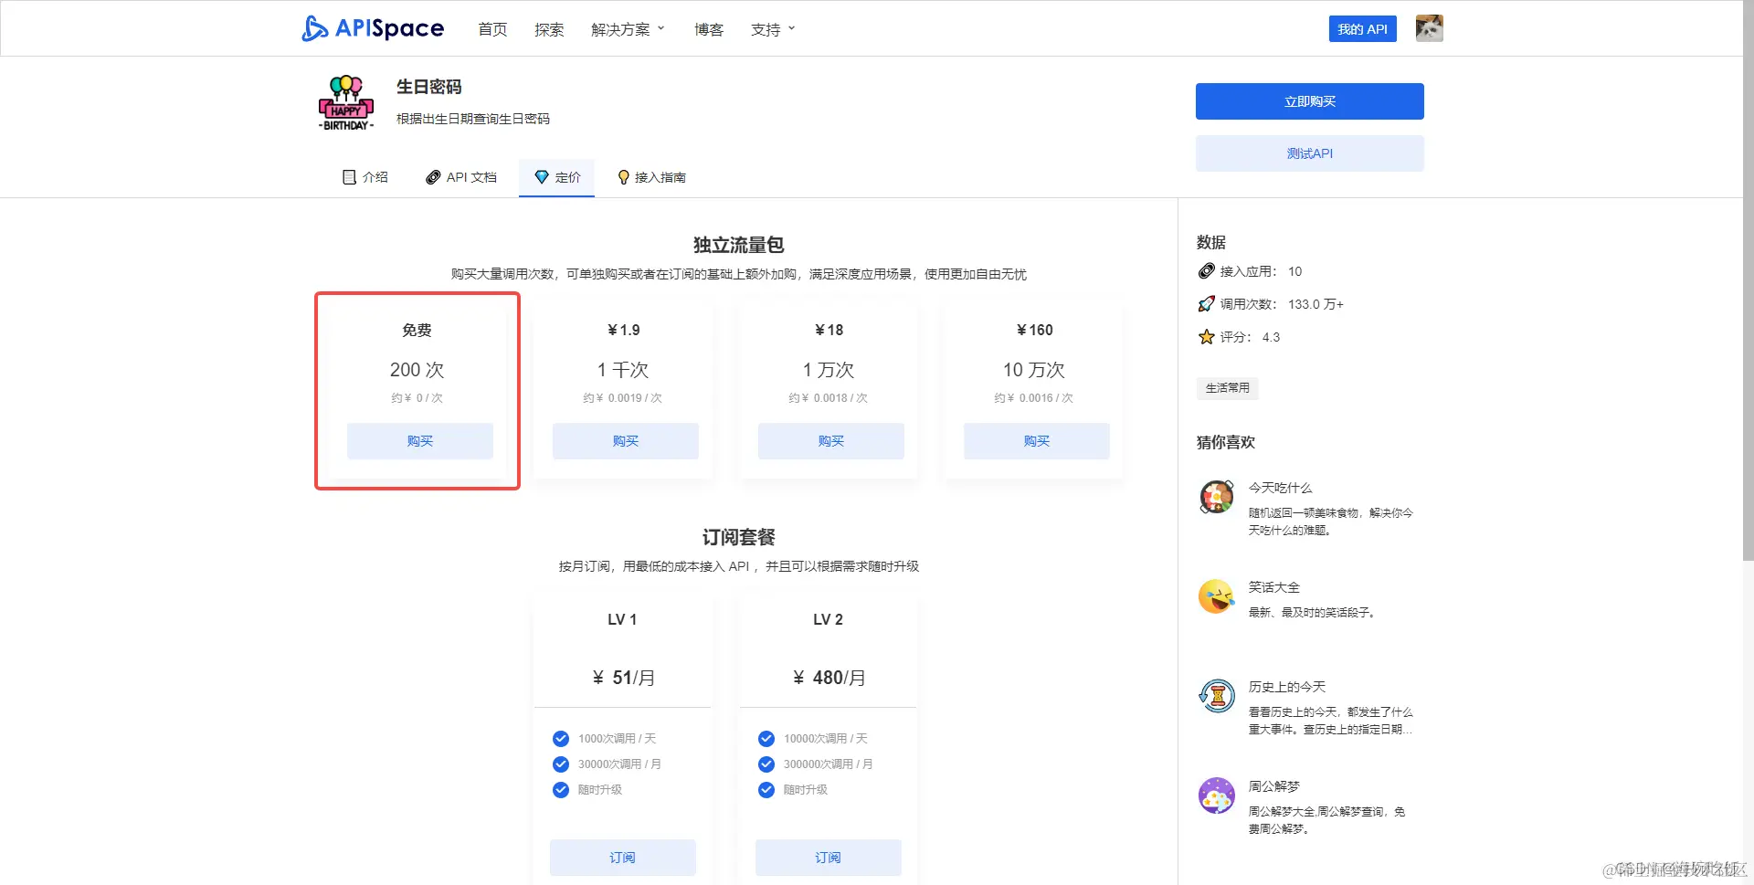
Task: Click the 历史上的今天 history icon
Action: pyautogui.click(x=1216, y=696)
